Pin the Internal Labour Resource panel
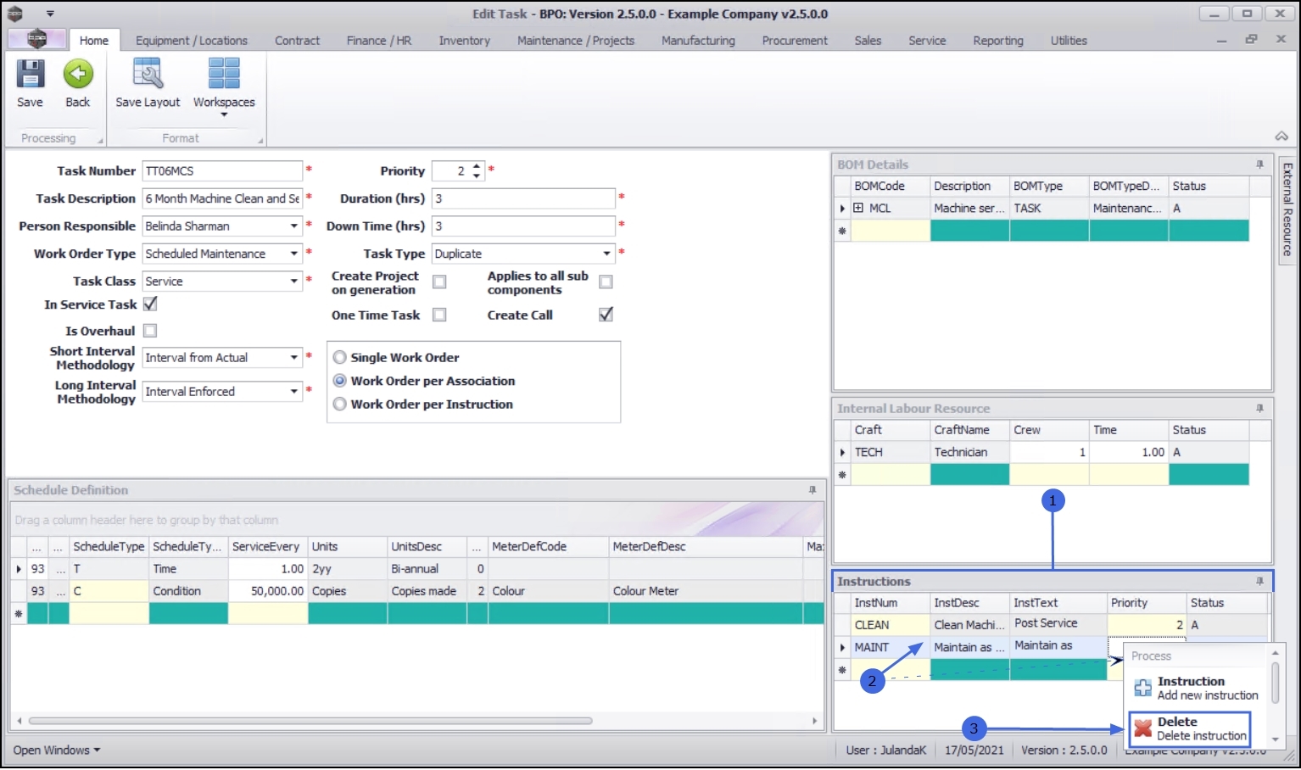Screen dimensions: 1301x770 pos(1259,409)
